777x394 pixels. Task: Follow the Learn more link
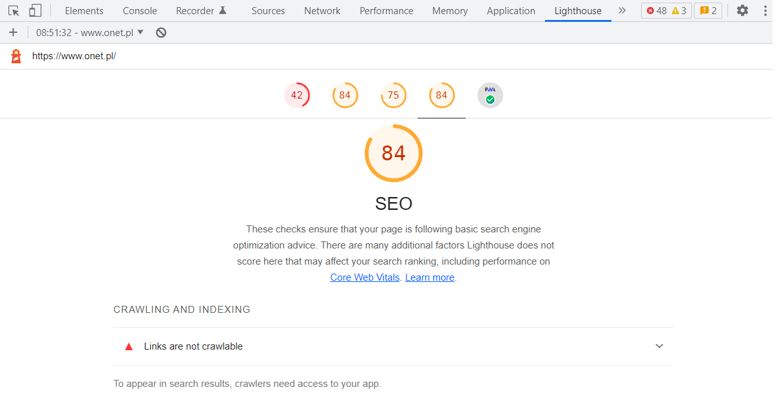(430, 277)
